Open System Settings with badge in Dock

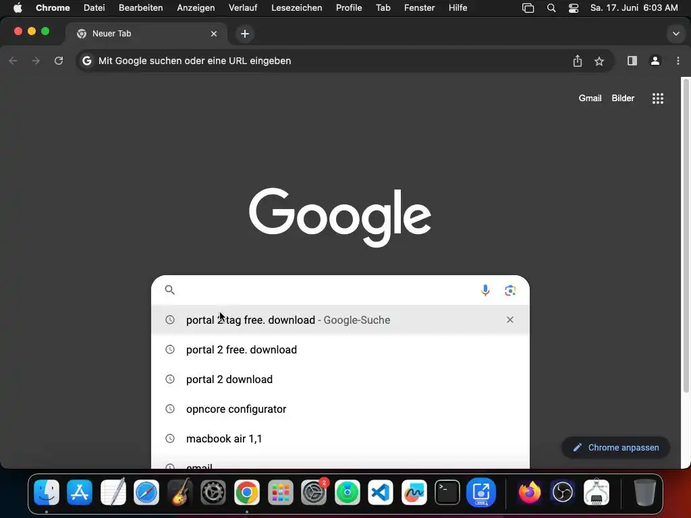314,492
